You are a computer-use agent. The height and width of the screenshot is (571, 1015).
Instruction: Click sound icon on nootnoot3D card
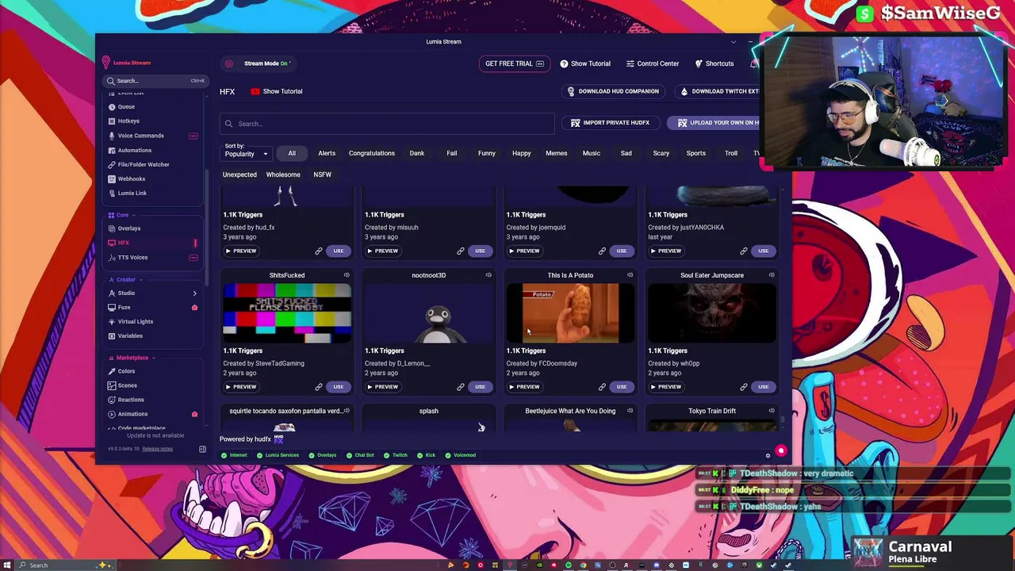click(x=488, y=275)
